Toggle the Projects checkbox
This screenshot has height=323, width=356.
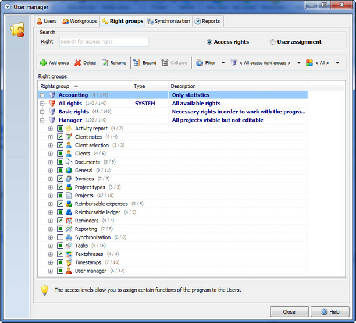60,196
